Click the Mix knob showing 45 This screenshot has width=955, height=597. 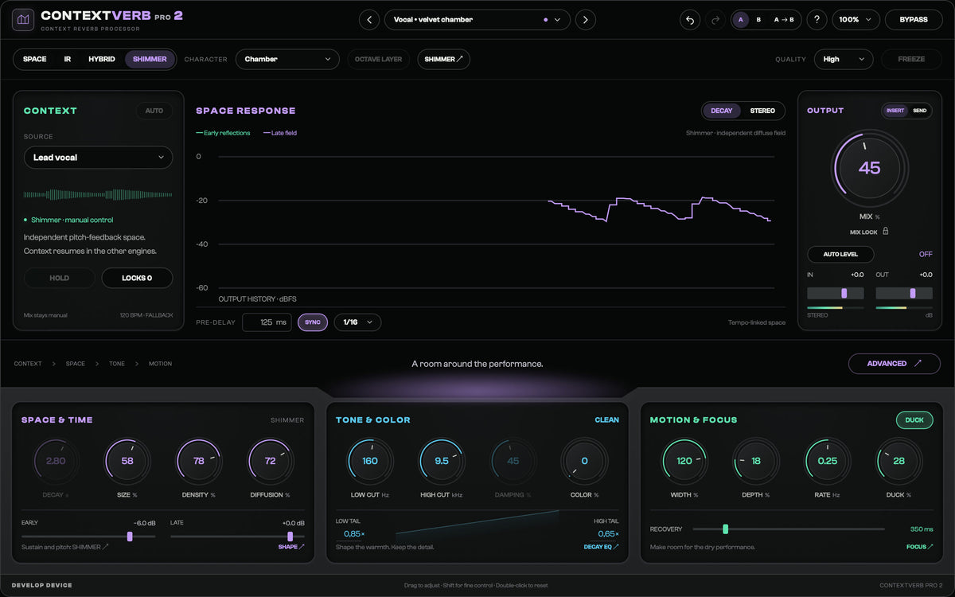(869, 168)
